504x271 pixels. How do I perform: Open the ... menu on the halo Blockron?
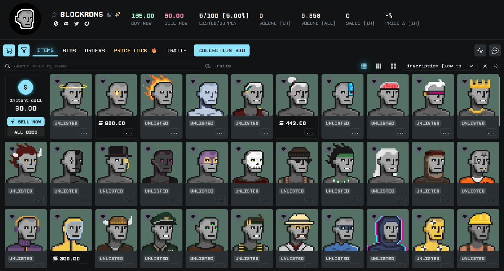pyautogui.click(x=84, y=132)
